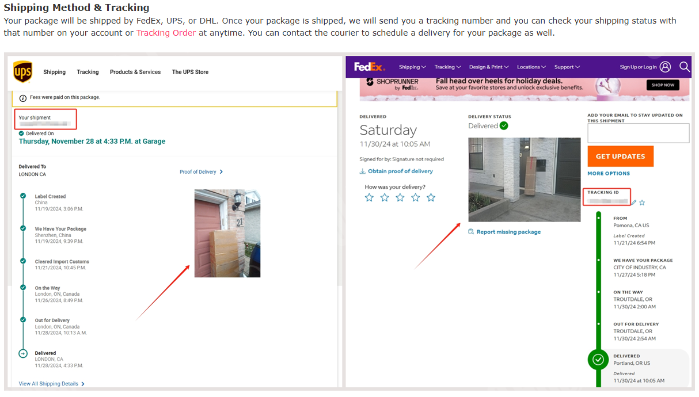Image resolution: width=699 pixels, height=397 pixels.
Task: Click the check marker for We Have Your Package, Shenzhen
Action: [x=23, y=228]
